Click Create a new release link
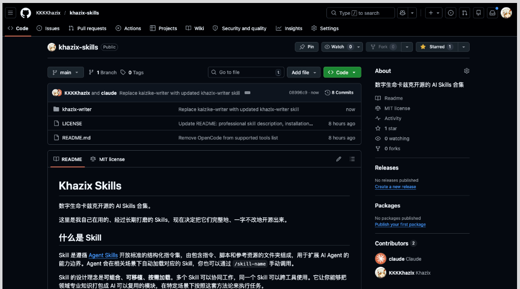The image size is (520, 289). pos(395,187)
